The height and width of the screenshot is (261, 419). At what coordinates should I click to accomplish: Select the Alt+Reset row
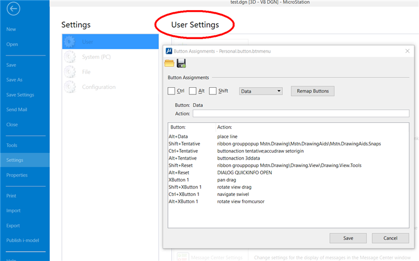[289, 173]
